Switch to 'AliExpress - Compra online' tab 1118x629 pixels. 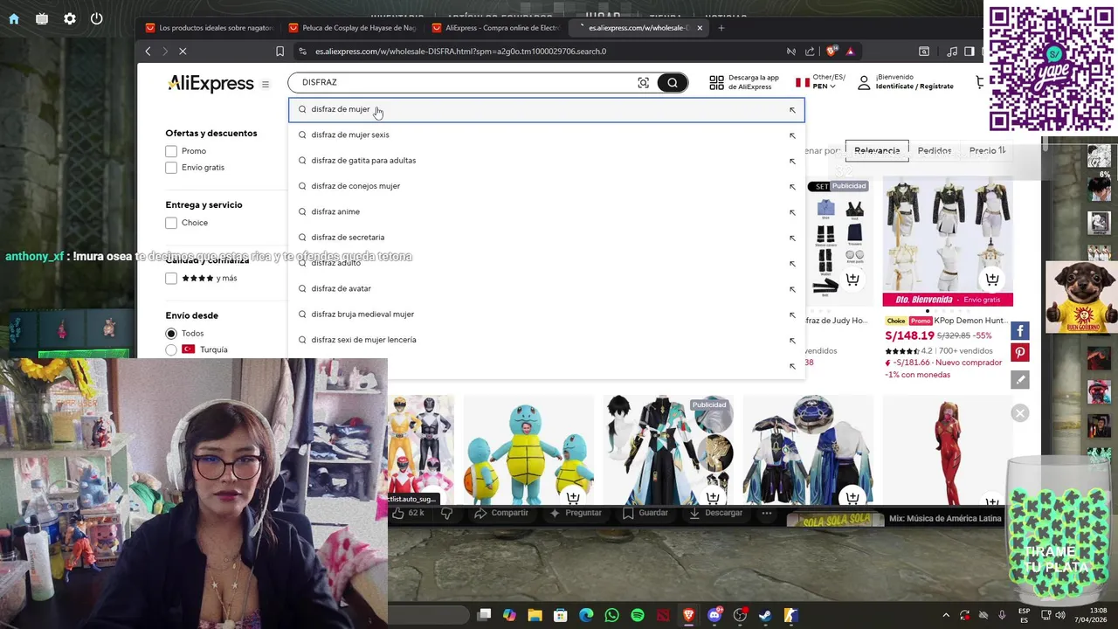pyautogui.click(x=495, y=28)
